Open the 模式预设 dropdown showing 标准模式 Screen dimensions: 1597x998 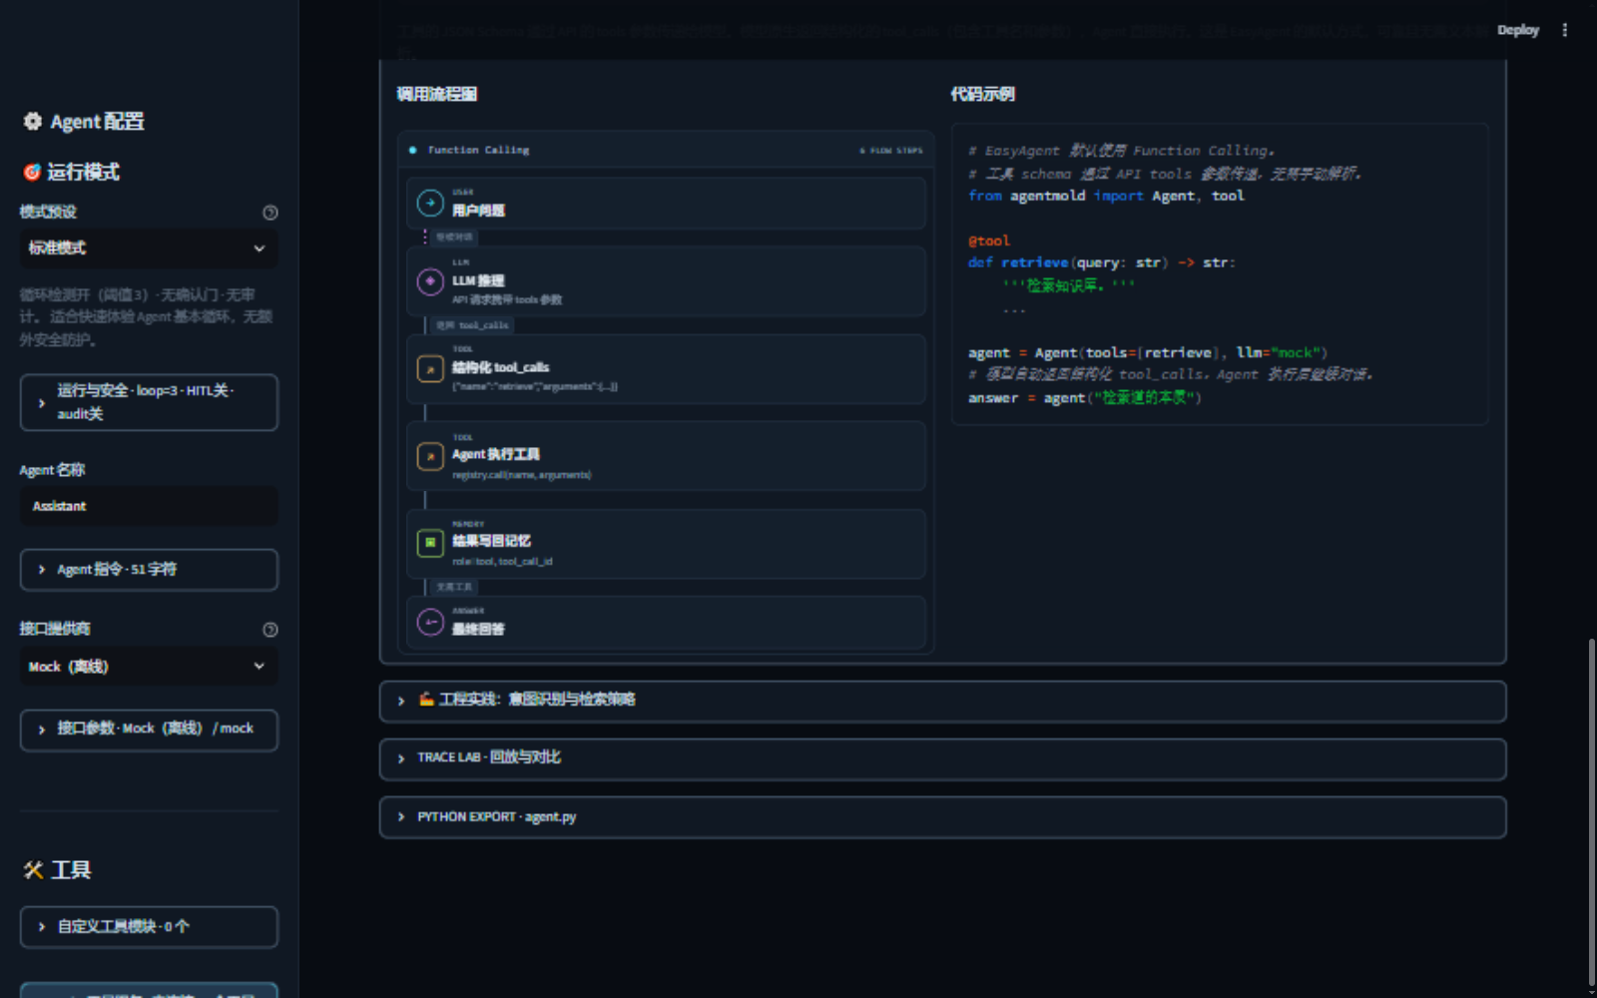click(149, 249)
